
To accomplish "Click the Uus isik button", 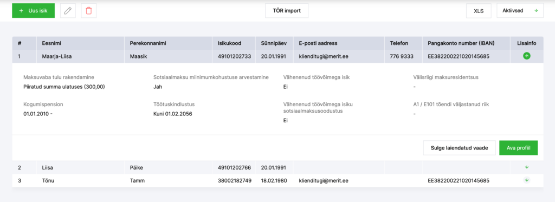I will tap(33, 11).
